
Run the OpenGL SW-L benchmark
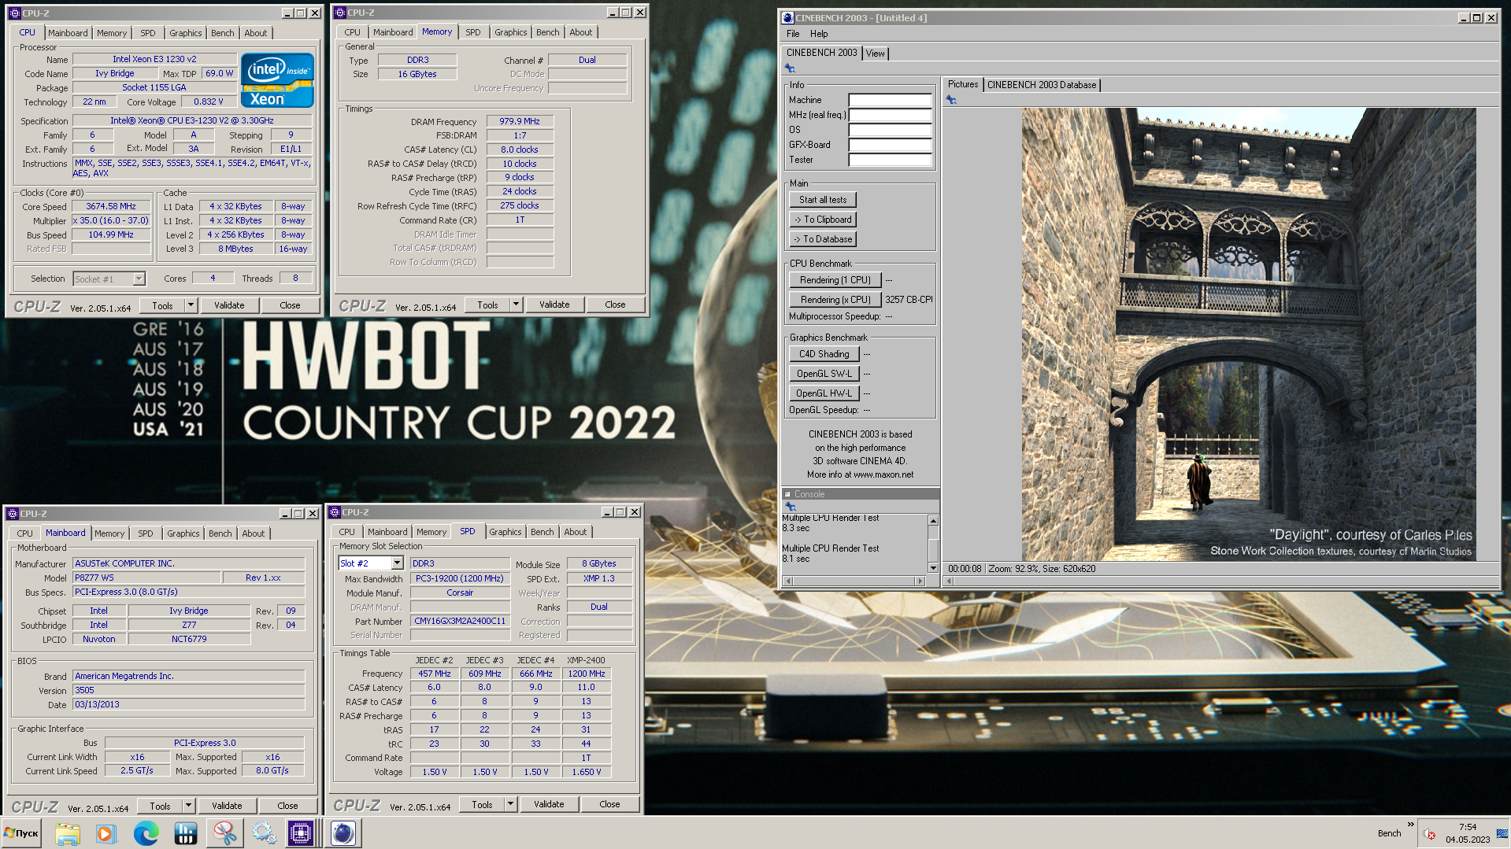[x=824, y=374]
